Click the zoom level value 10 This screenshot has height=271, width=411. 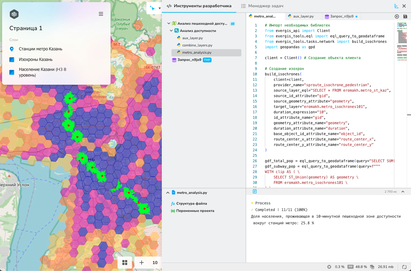coord(155,263)
